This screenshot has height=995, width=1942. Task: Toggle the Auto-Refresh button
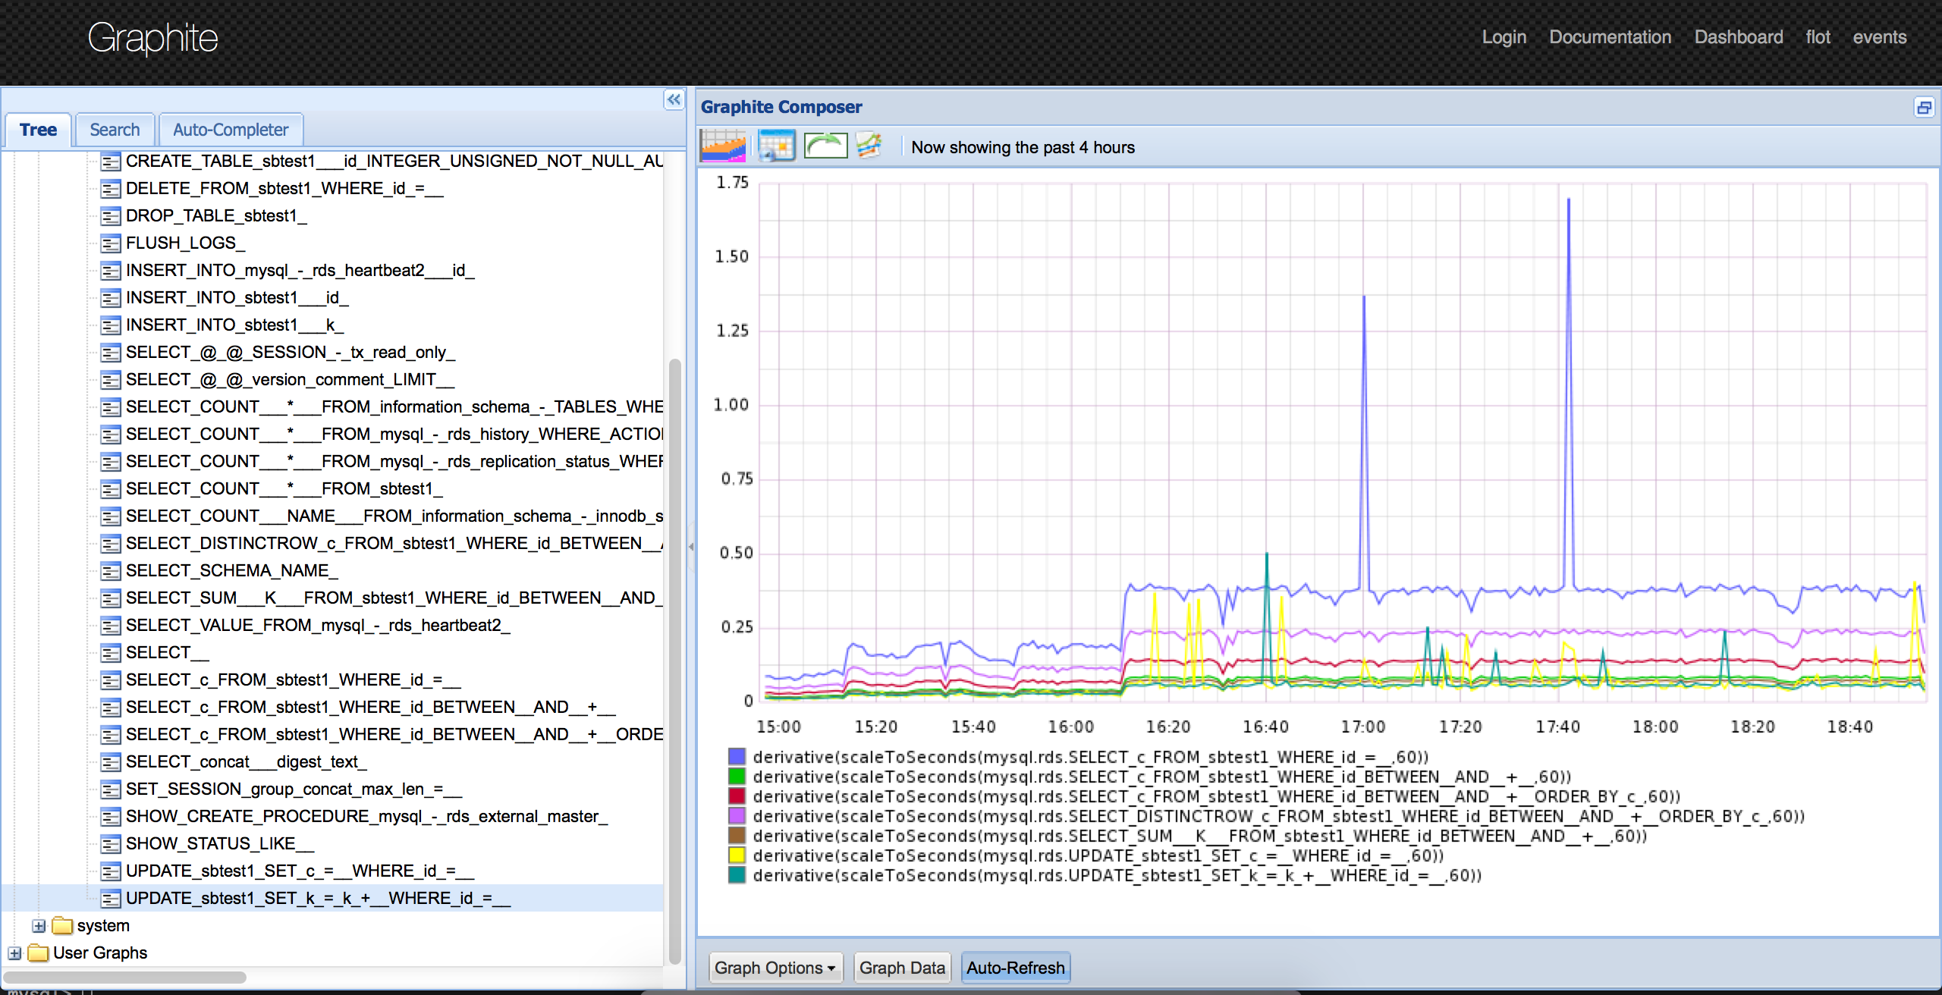pos(1015,968)
